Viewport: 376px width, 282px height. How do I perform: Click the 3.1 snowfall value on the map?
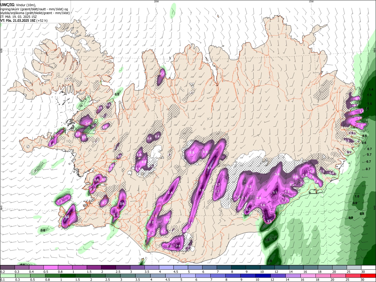point(275,192)
